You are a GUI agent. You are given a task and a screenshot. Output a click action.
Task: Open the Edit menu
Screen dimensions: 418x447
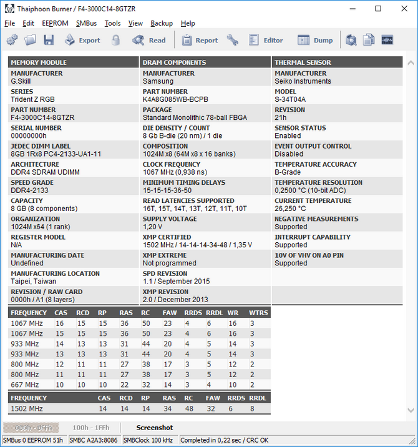28,23
